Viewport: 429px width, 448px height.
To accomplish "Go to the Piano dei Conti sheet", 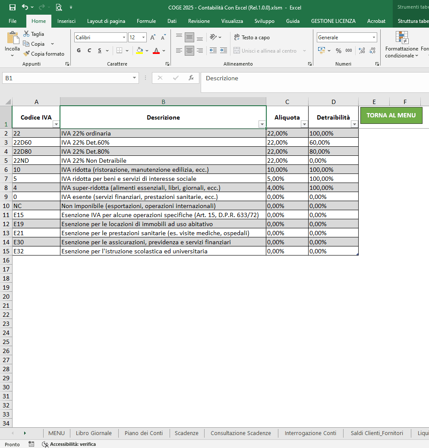I will coord(144,433).
